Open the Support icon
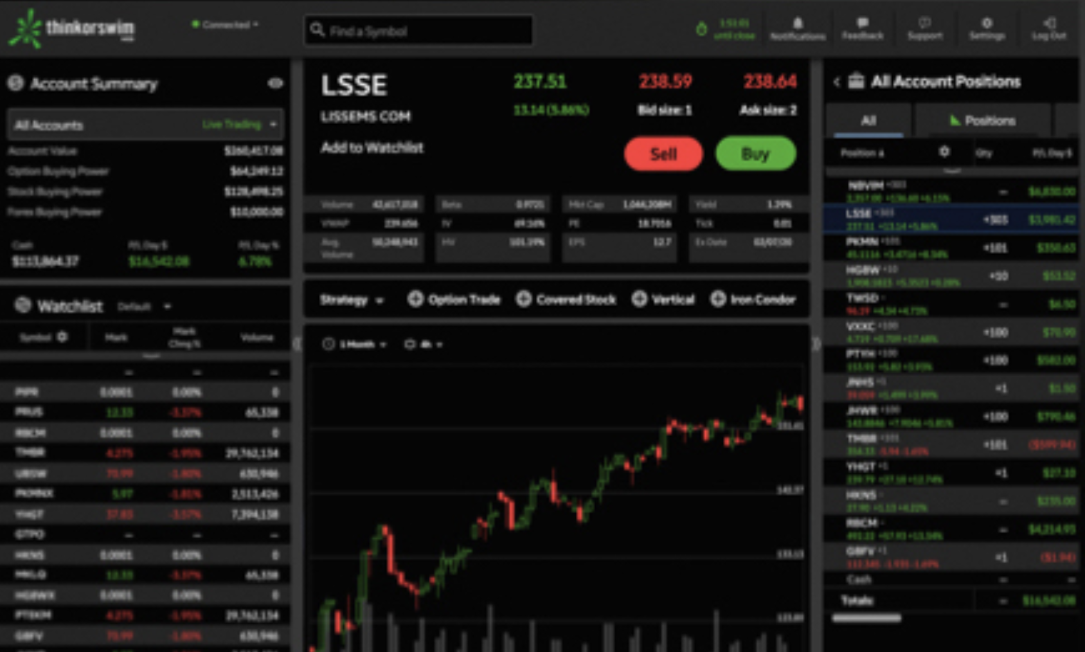 pos(924,27)
